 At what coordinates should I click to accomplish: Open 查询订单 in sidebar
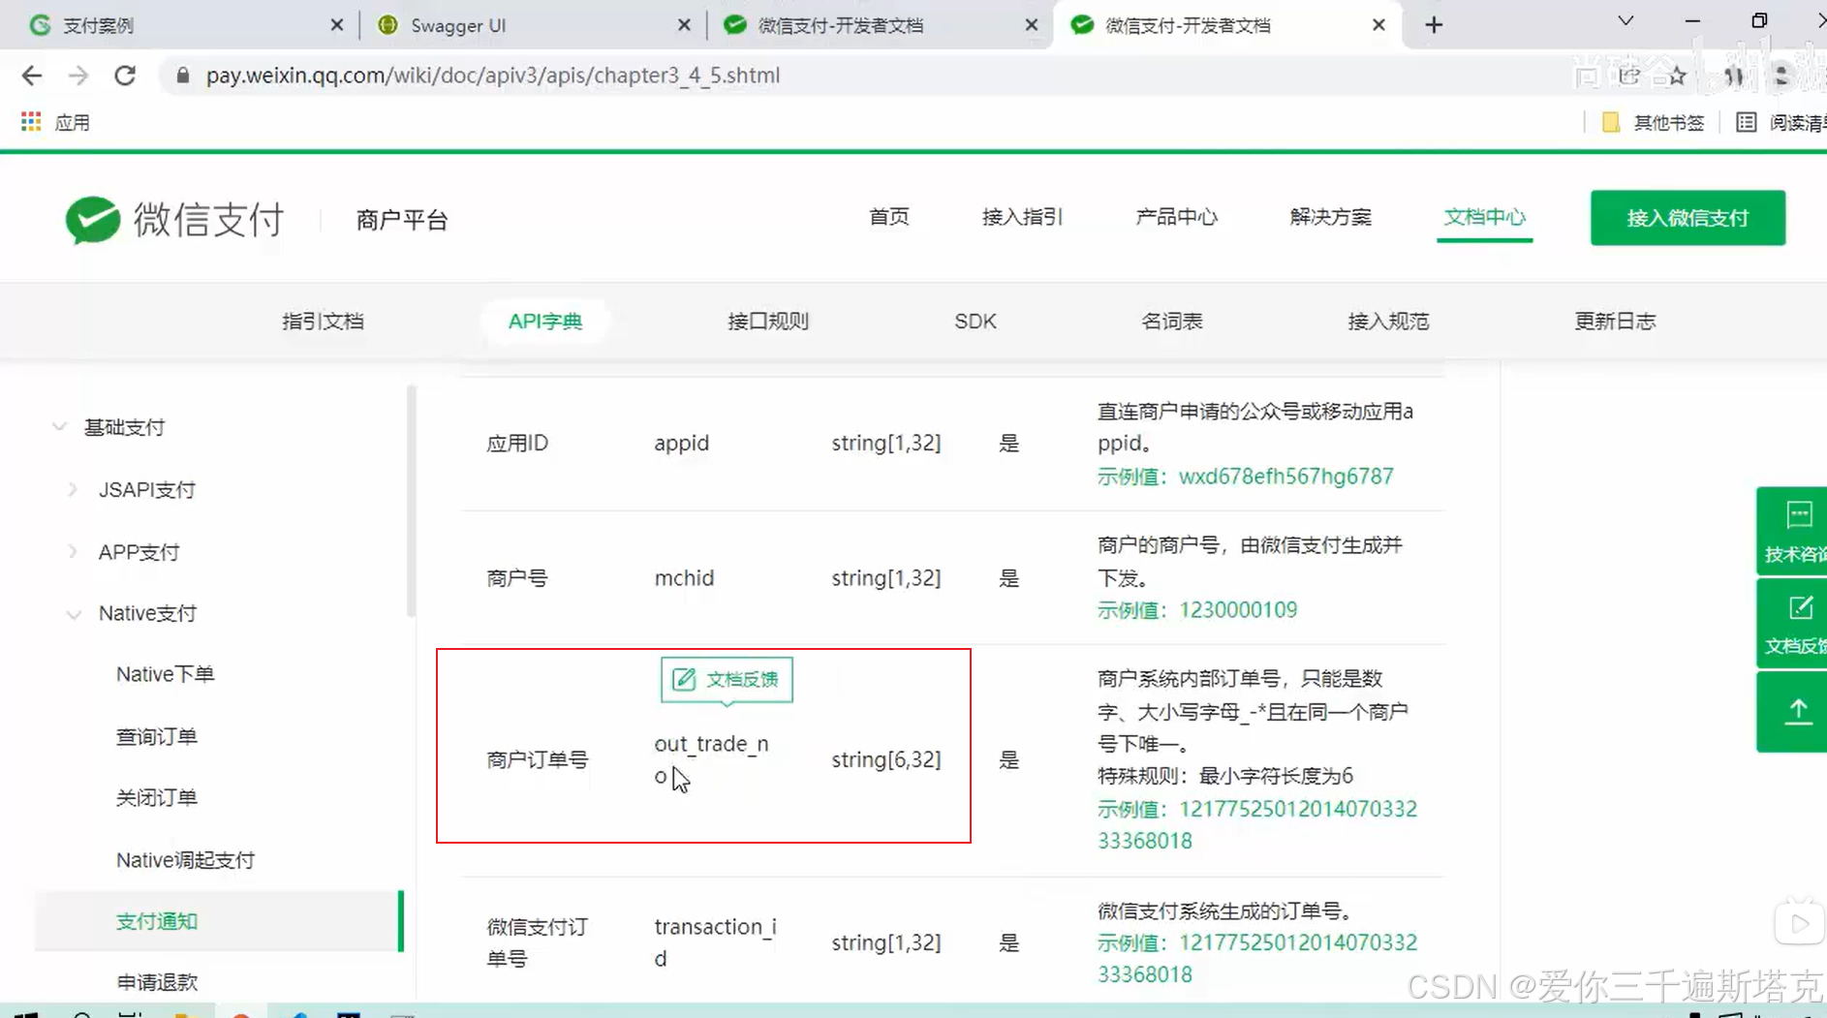[x=156, y=736]
